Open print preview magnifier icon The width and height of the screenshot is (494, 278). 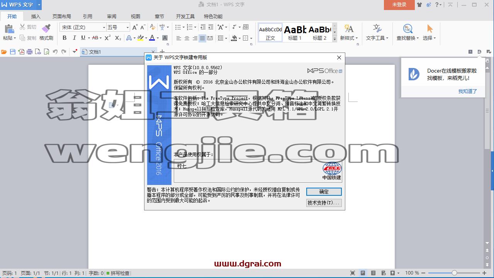(x=46, y=52)
